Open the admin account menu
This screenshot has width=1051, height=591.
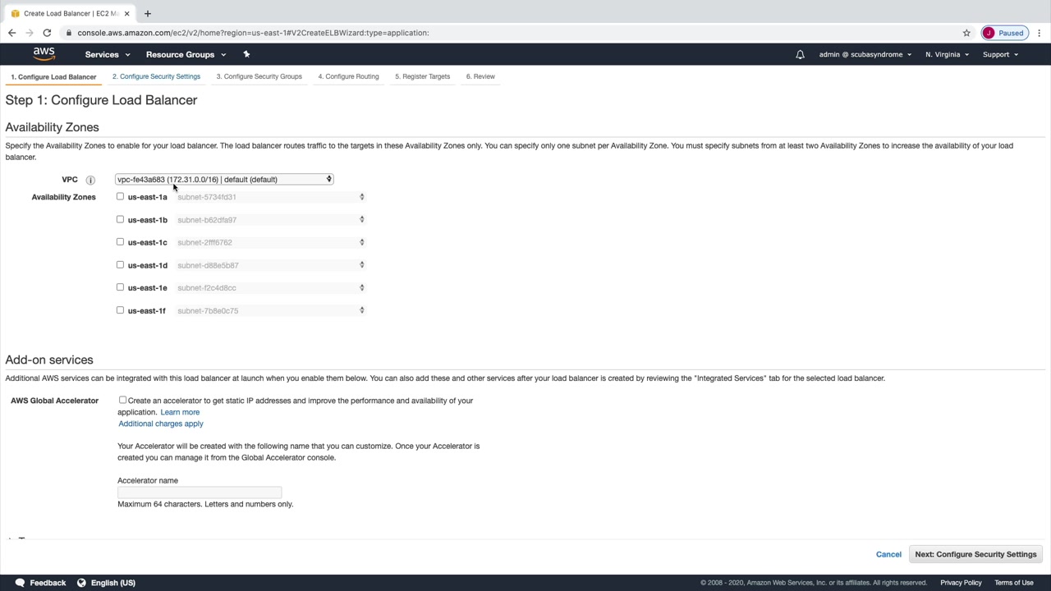tap(865, 55)
